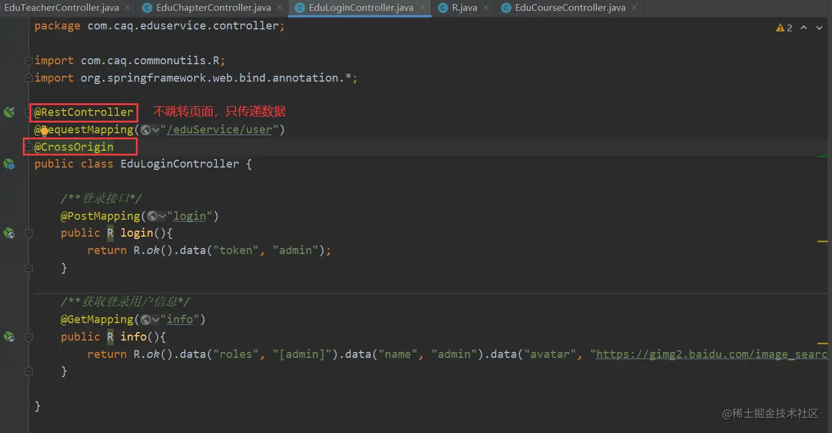The height and width of the screenshot is (433, 832).
Task: Close the EduTeacherController.java tab
Action: coord(127,8)
